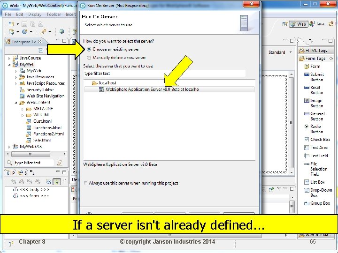This screenshot has height=253, width=338.
Task: Collapse the WebContent folder
Action: pos(16,103)
